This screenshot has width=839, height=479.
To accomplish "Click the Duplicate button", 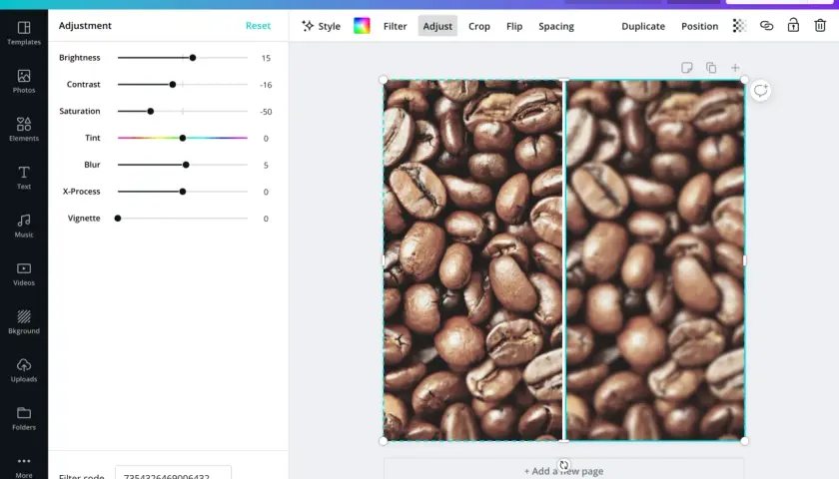I will (643, 26).
